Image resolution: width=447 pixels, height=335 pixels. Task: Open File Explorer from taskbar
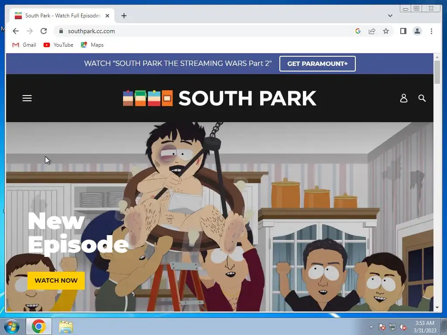[x=66, y=326]
